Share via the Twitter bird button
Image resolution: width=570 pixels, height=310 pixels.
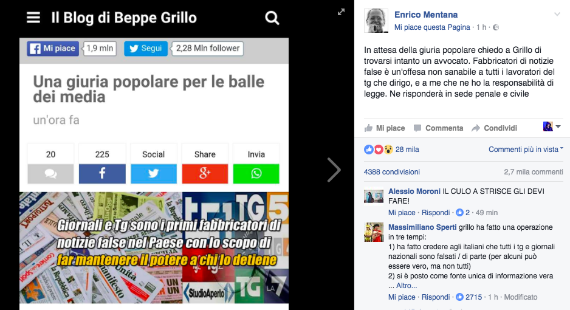pyautogui.click(x=153, y=173)
